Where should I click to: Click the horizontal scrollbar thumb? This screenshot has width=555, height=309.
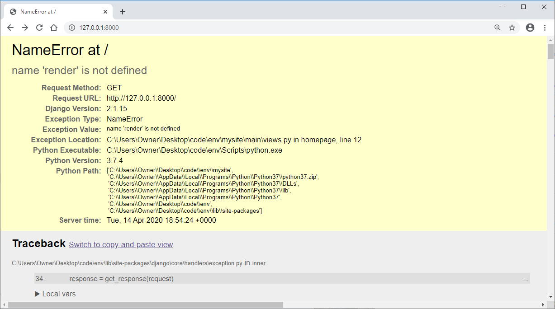click(x=146, y=305)
